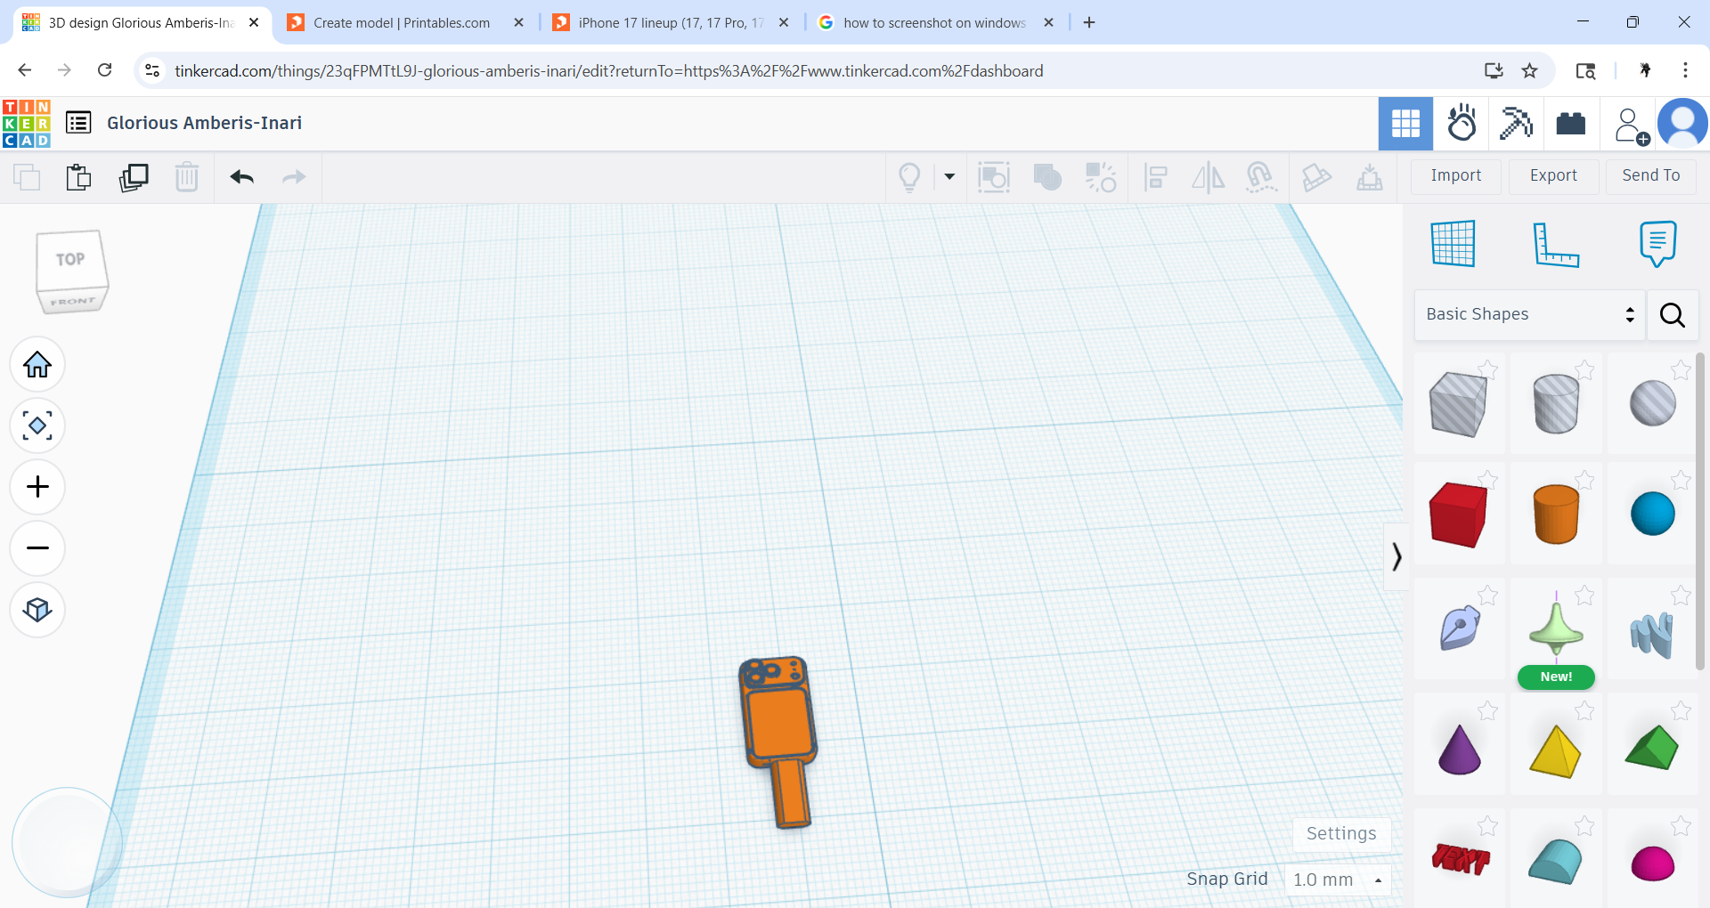Collapse the shapes panel with chevron
Viewport: 1710px width, 908px height.
(x=1396, y=557)
